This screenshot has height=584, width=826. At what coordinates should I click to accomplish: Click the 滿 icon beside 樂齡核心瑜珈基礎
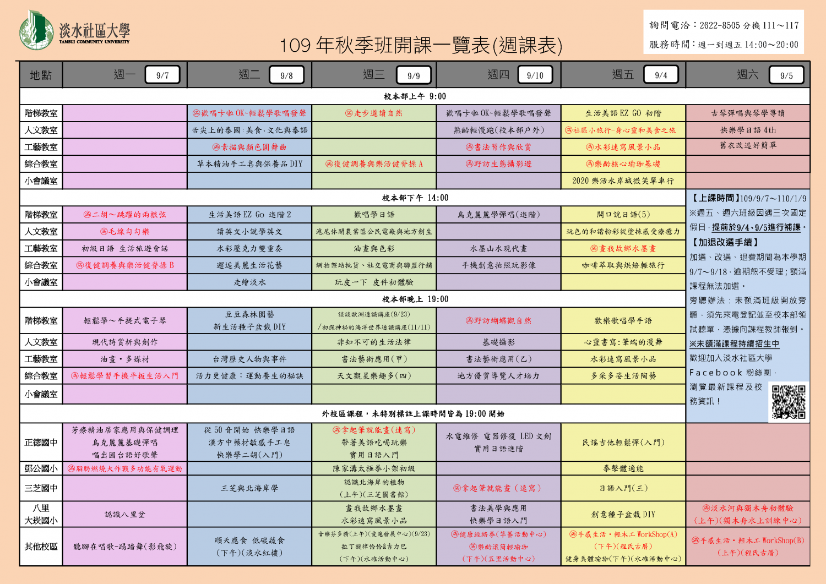pos(590,164)
